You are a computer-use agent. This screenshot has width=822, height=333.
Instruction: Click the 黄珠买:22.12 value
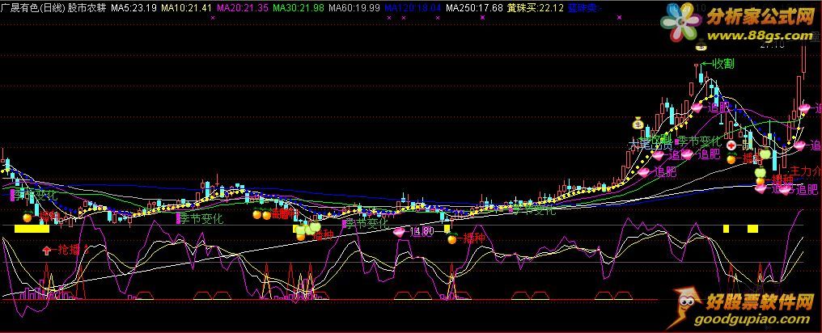coord(536,8)
